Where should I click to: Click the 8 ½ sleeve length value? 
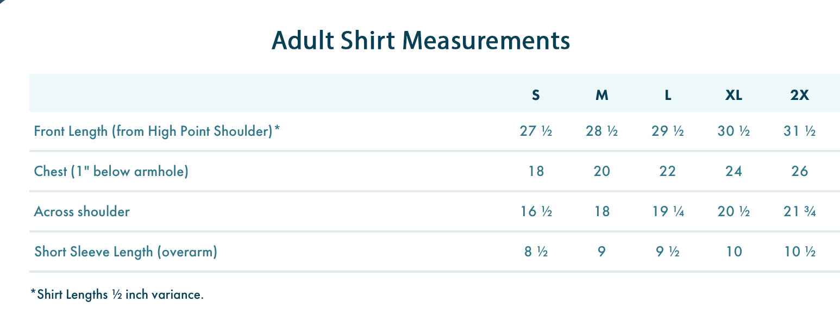(x=536, y=252)
